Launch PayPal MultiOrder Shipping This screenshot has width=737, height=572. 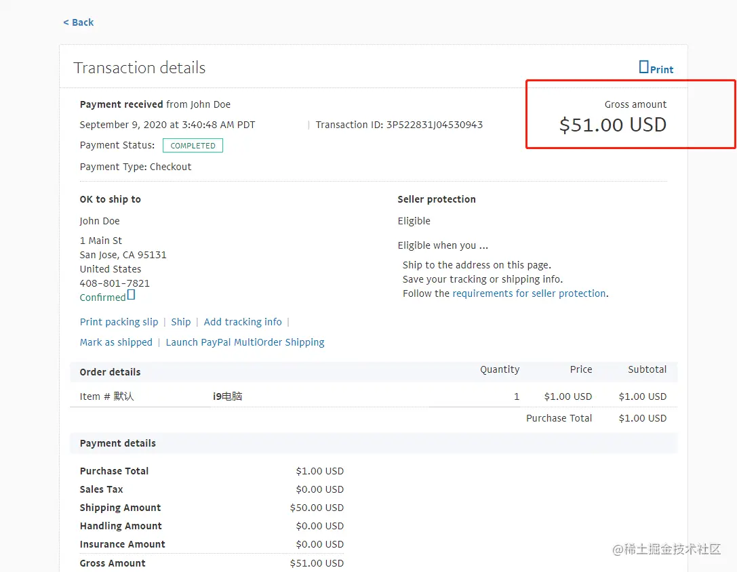[x=245, y=342]
